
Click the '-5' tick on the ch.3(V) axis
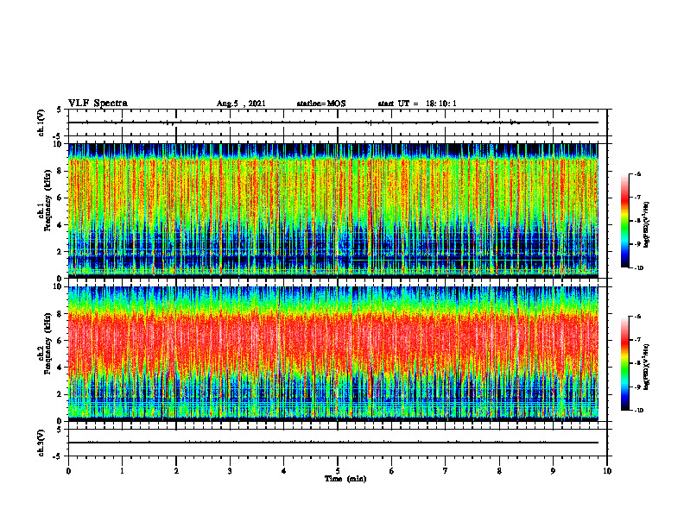pos(58,456)
